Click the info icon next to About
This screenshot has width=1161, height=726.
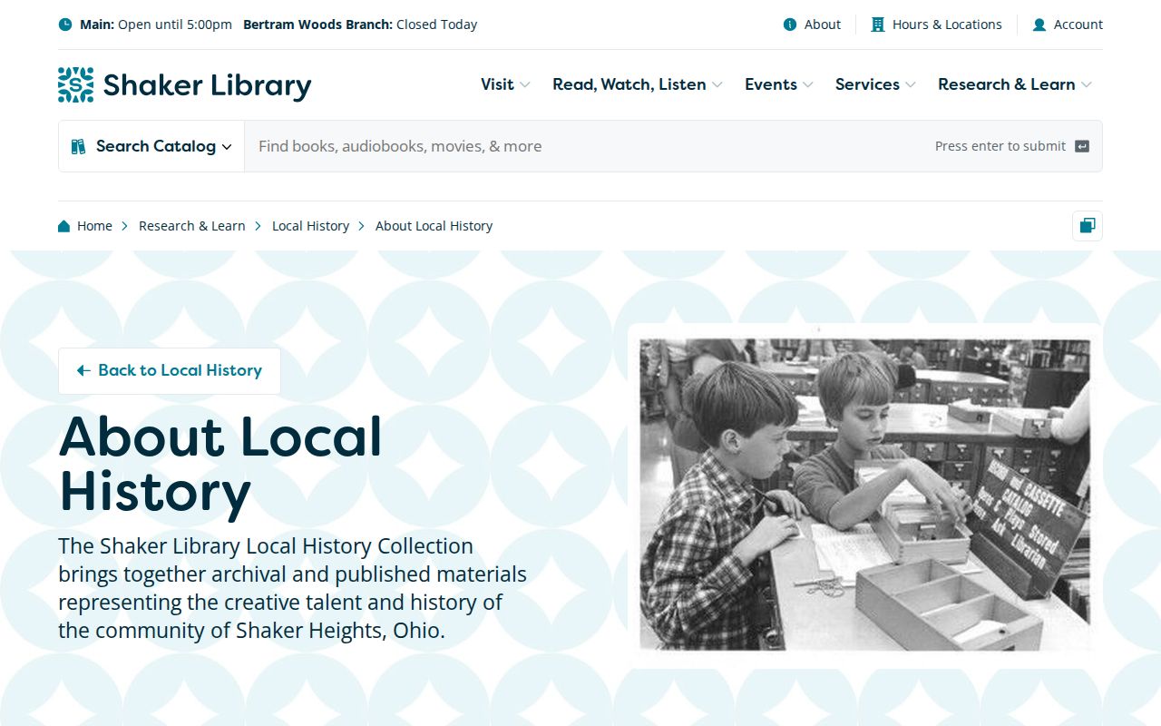(x=790, y=25)
